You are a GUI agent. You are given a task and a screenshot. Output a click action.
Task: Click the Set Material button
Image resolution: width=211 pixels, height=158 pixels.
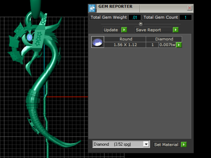click(167, 144)
